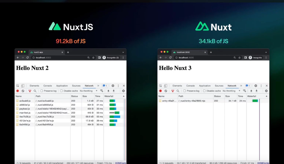Open Sources tab in Nuxt 3 DevTools
Viewport: 284px width, 164px height.
[219, 86]
